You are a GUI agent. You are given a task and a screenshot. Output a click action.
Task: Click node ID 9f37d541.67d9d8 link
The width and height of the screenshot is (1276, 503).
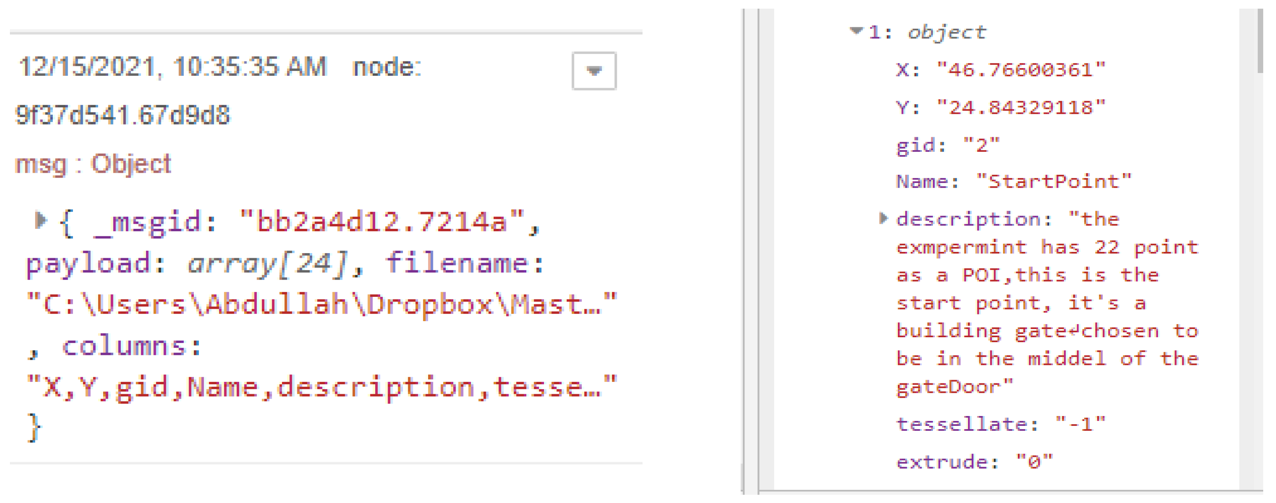pyautogui.click(x=122, y=115)
